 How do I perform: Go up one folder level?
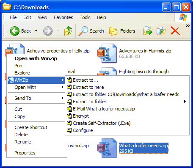click(x=68, y=31)
